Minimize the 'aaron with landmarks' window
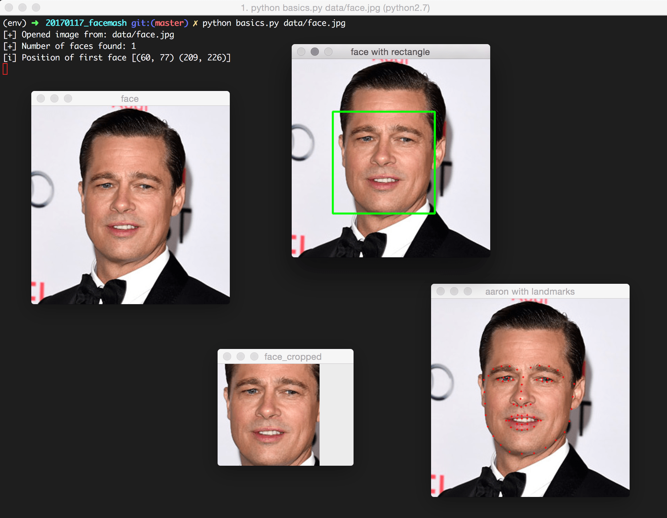This screenshot has height=518, width=667. [454, 291]
